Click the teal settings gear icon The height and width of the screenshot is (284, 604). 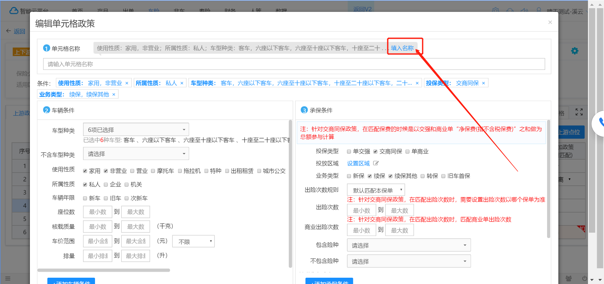click(575, 51)
